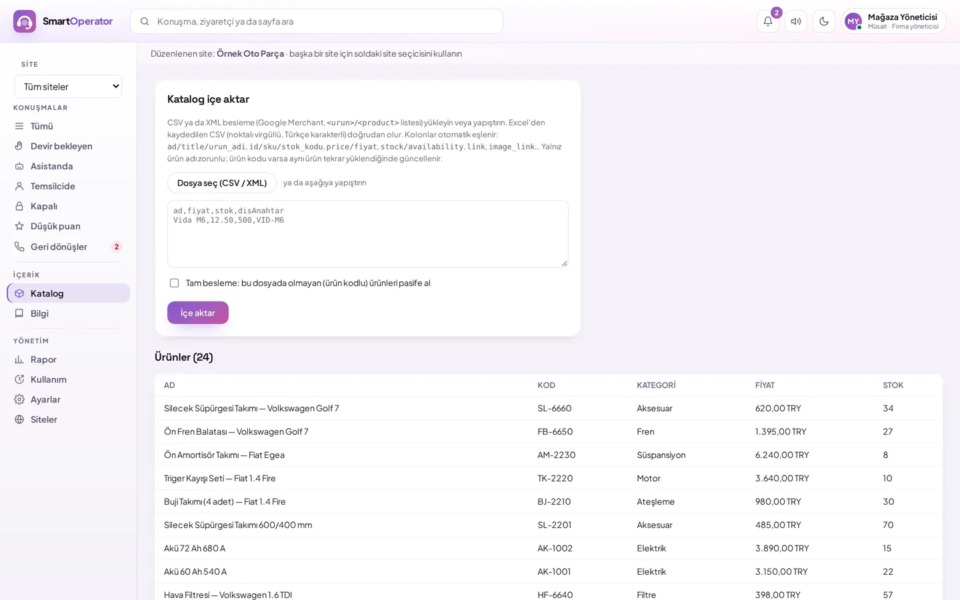Click the Katalog box icon
The height and width of the screenshot is (600, 960).
[19, 293]
